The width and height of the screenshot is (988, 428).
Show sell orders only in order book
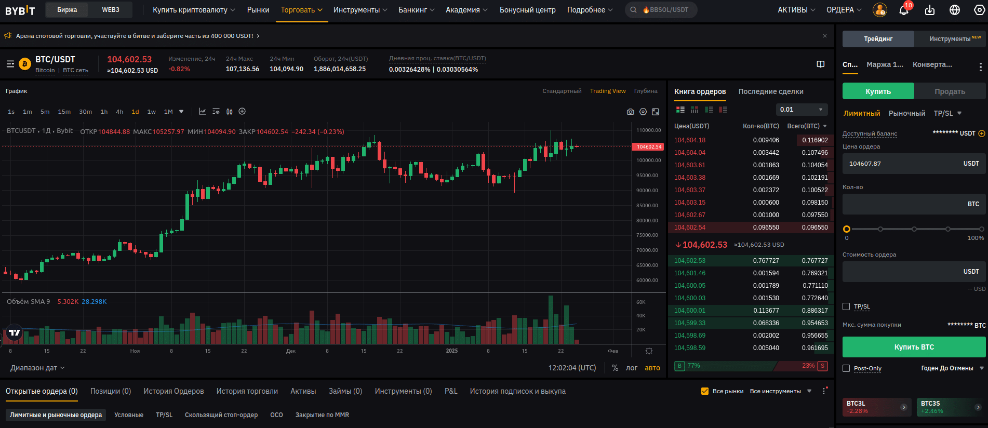point(723,110)
